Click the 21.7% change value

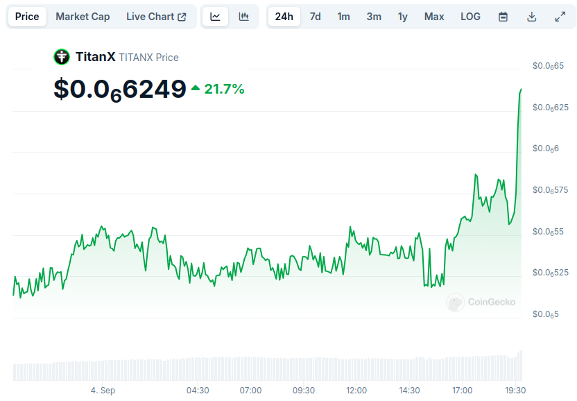(x=224, y=89)
